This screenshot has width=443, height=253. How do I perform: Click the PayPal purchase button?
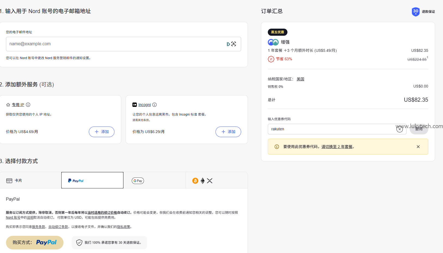tap(35, 242)
